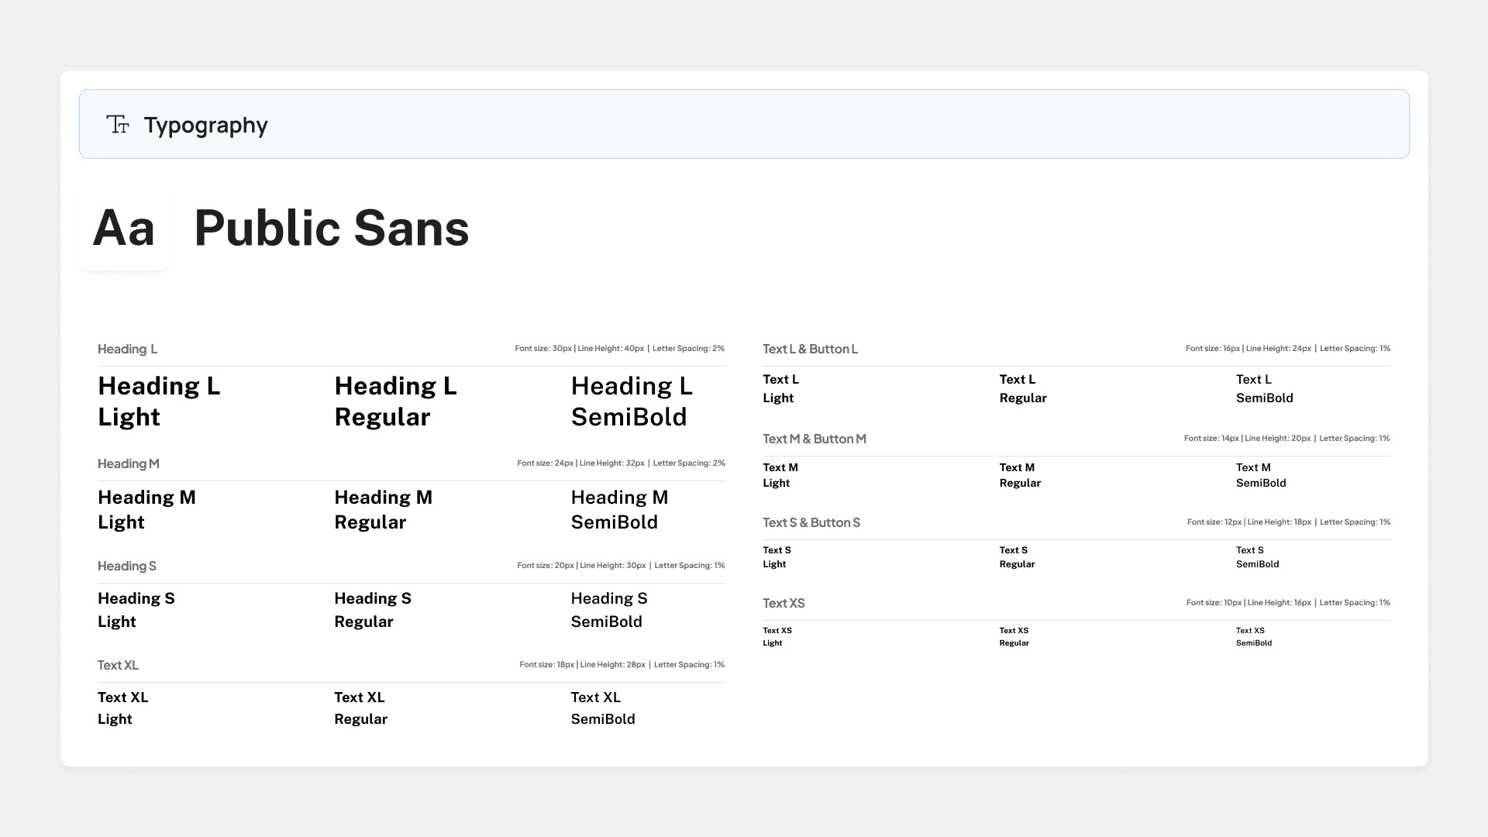Click Text M & Button M spec text
This screenshot has width=1488, height=837.
pos(1286,439)
